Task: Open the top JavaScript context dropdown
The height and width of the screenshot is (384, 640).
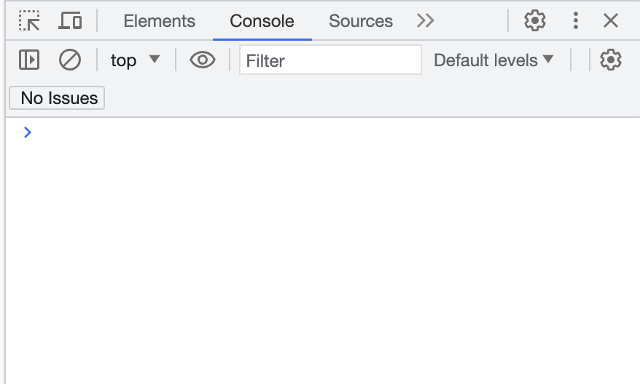Action: (135, 60)
